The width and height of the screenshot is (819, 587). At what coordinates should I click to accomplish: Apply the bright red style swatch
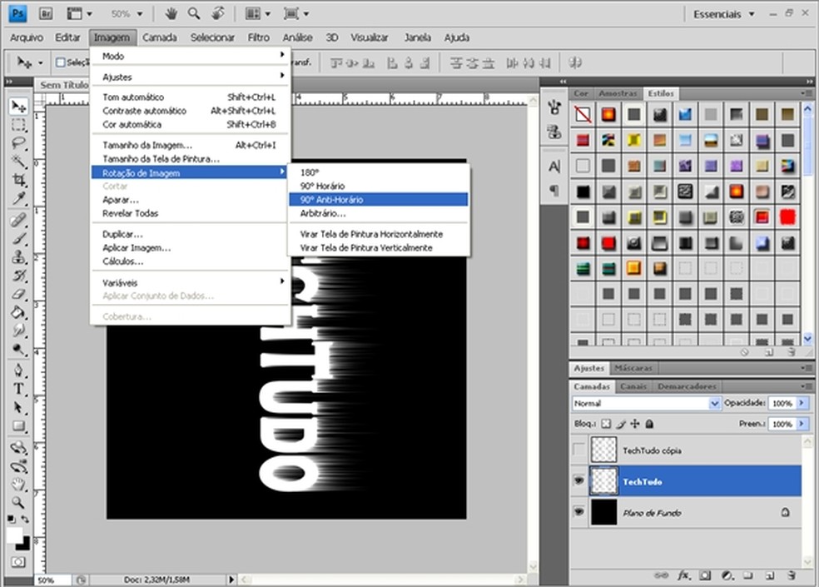787,216
